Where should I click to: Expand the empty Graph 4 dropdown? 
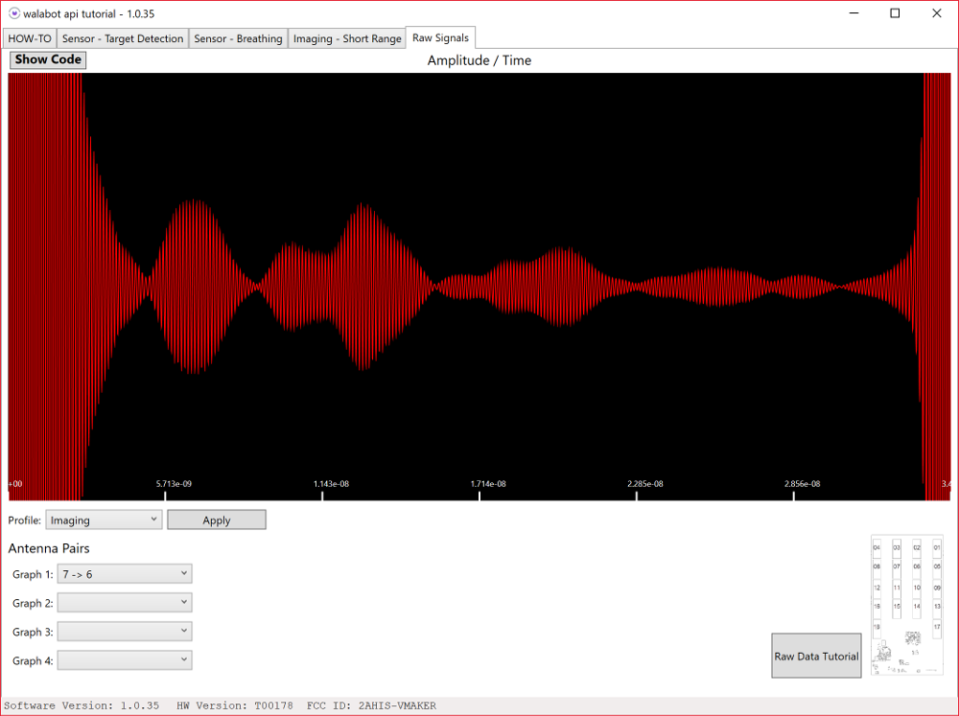tap(125, 660)
